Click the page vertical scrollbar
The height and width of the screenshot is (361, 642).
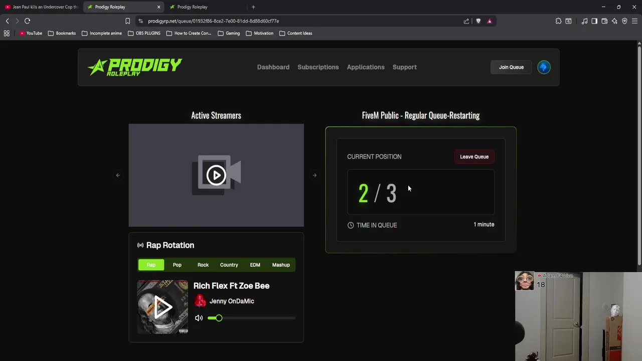[639, 155]
